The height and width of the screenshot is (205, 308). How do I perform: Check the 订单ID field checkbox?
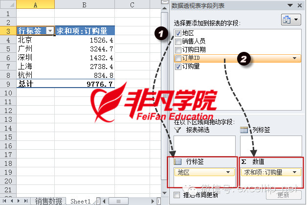coord(178,58)
